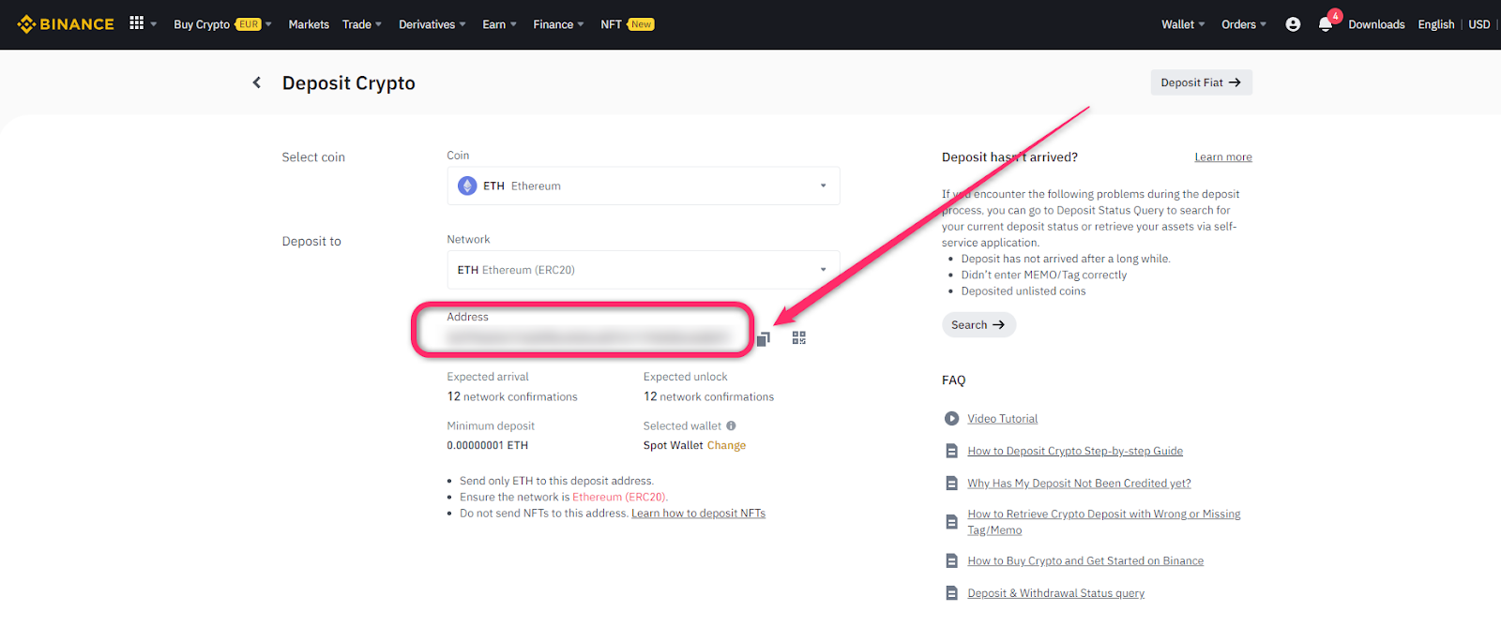Change the Spot Wallet selection
Viewport: 1501px width, 626px height.
point(726,445)
